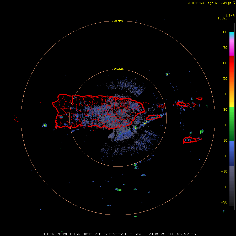
Task: Pick the cyan top of the color scale
Action: pos(232,34)
